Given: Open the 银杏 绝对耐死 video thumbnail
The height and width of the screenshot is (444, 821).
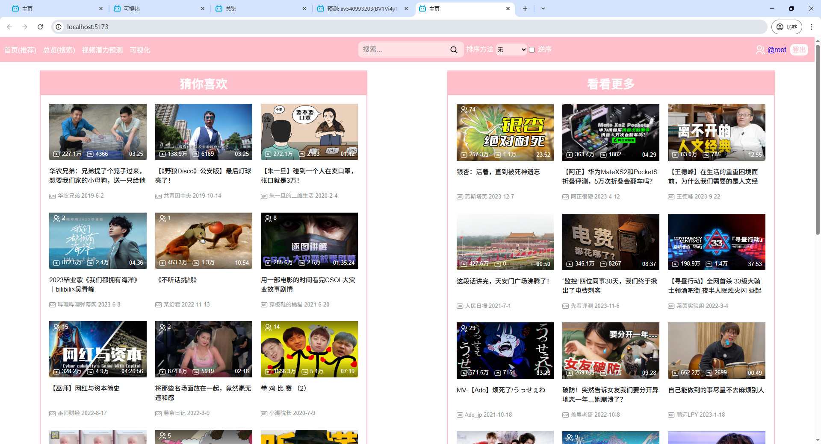Looking at the screenshot, I should coord(505,132).
